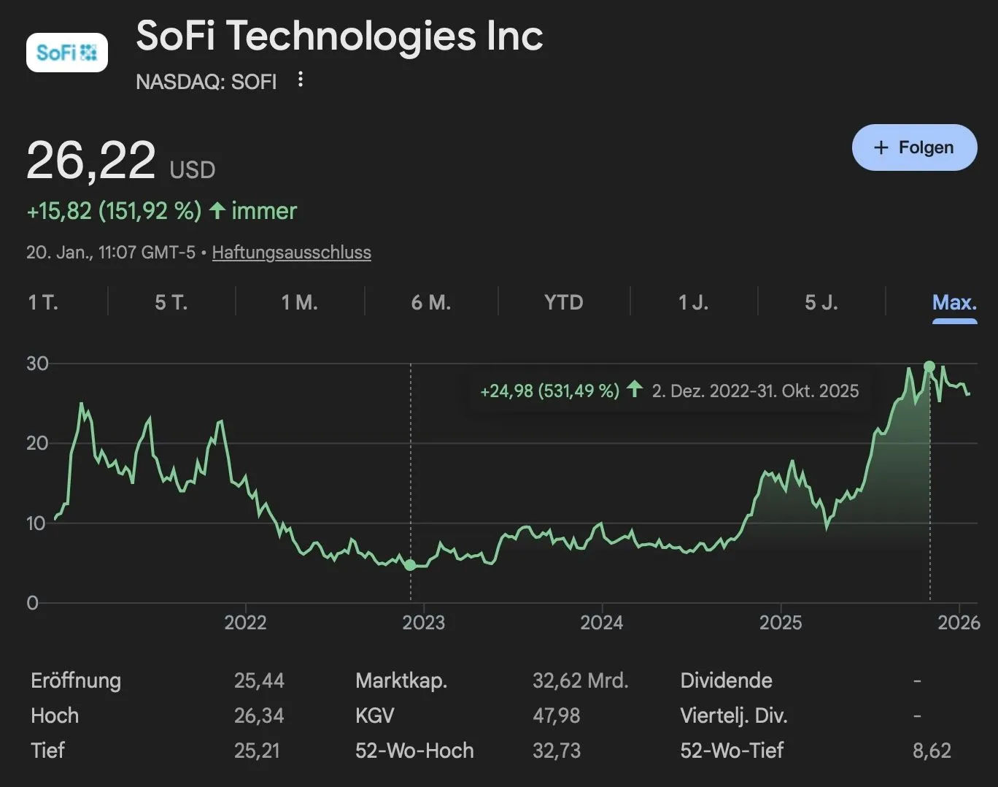Click the SoFi logo icon
This screenshot has width=998, height=787.
[x=66, y=53]
